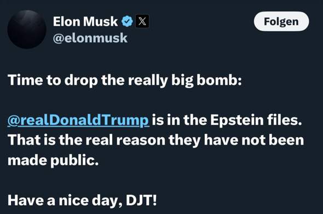Click the blue verified checkmark badge
The height and width of the screenshot is (214, 323).
(x=127, y=21)
